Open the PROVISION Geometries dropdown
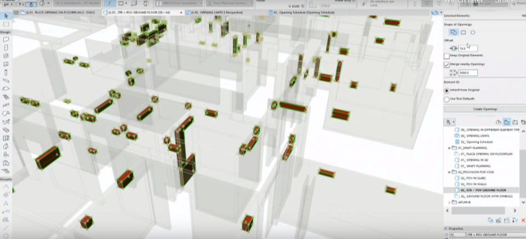526x239 pixels. pos(179,4)
